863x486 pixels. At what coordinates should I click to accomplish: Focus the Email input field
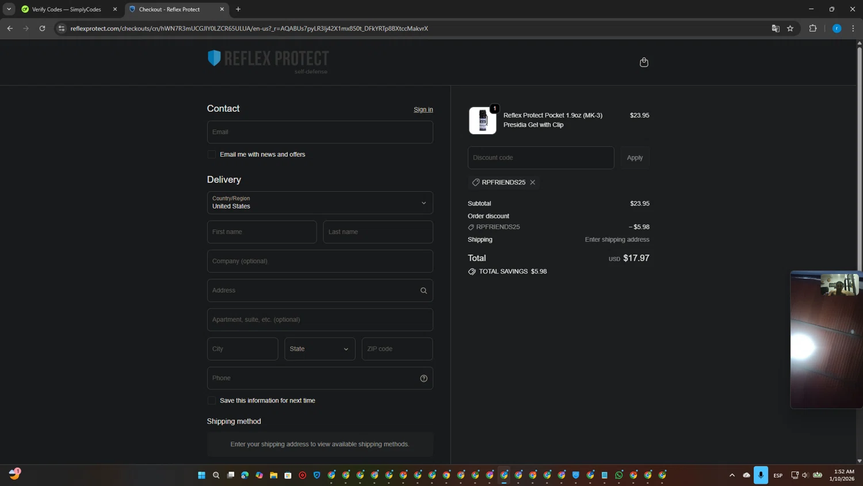[x=320, y=132]
